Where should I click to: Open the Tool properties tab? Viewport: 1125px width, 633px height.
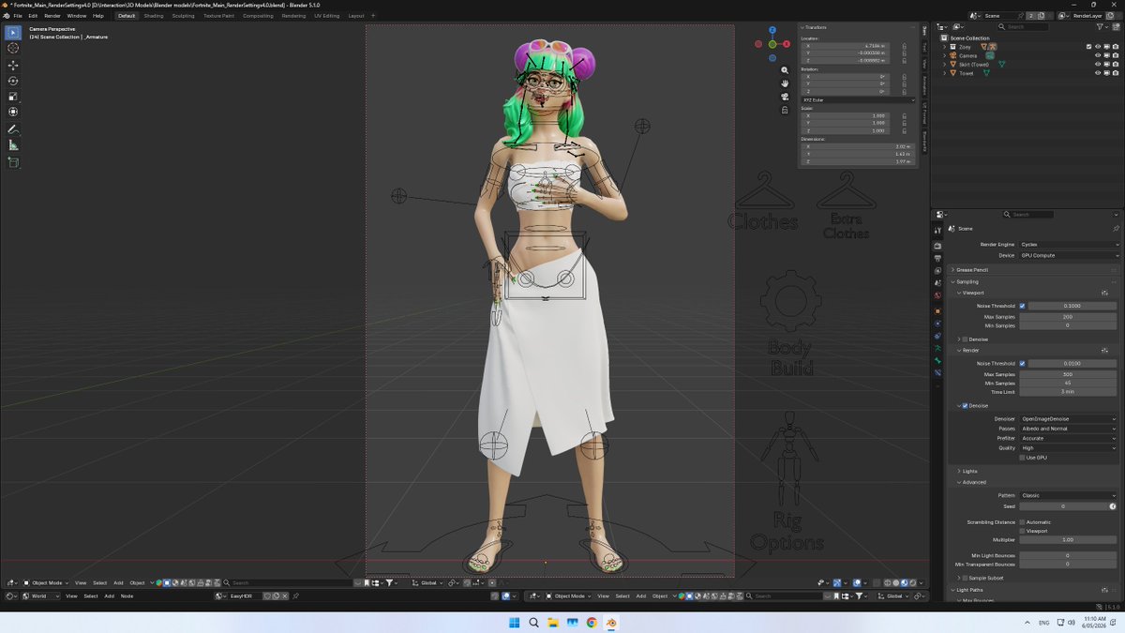937,231
